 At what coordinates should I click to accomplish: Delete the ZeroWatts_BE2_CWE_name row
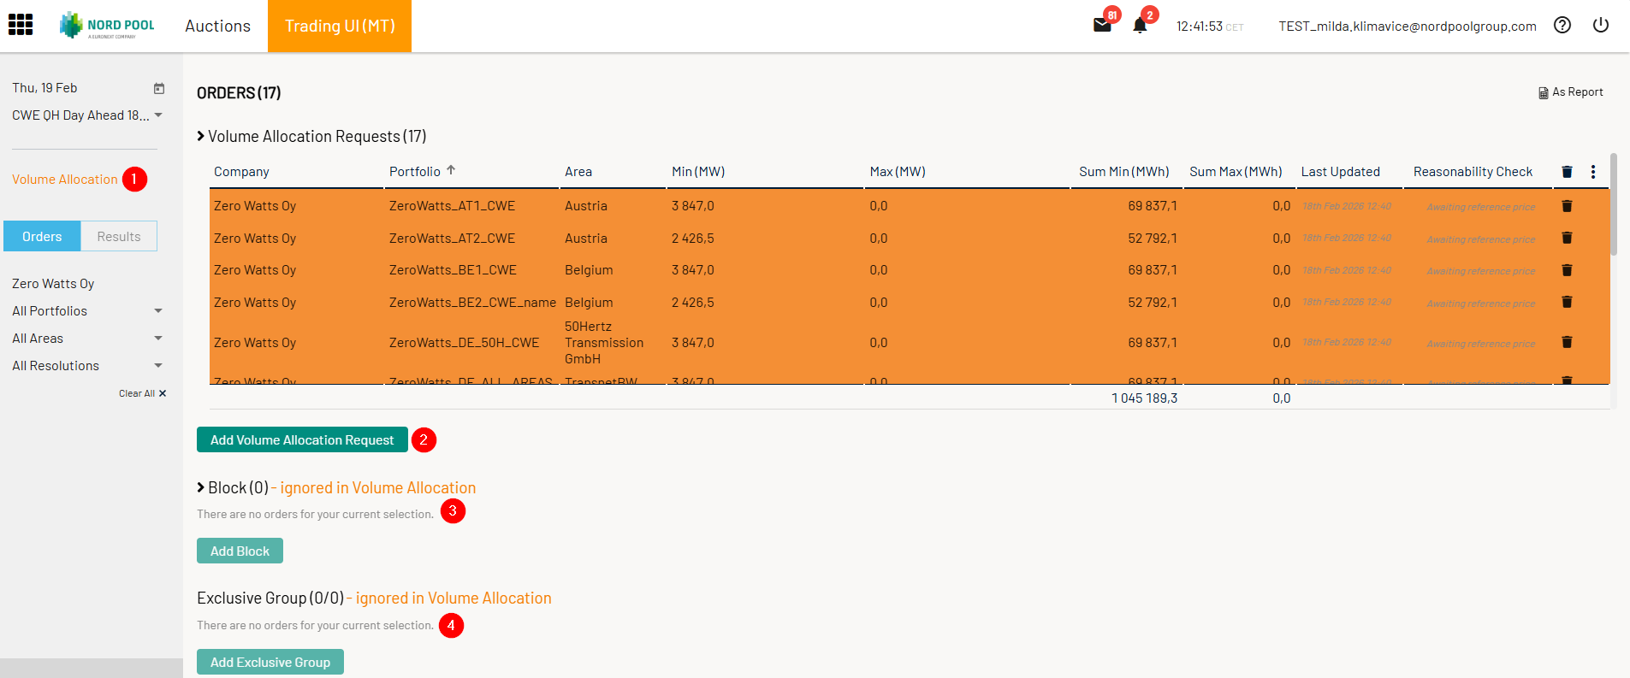pos(1567,302)
